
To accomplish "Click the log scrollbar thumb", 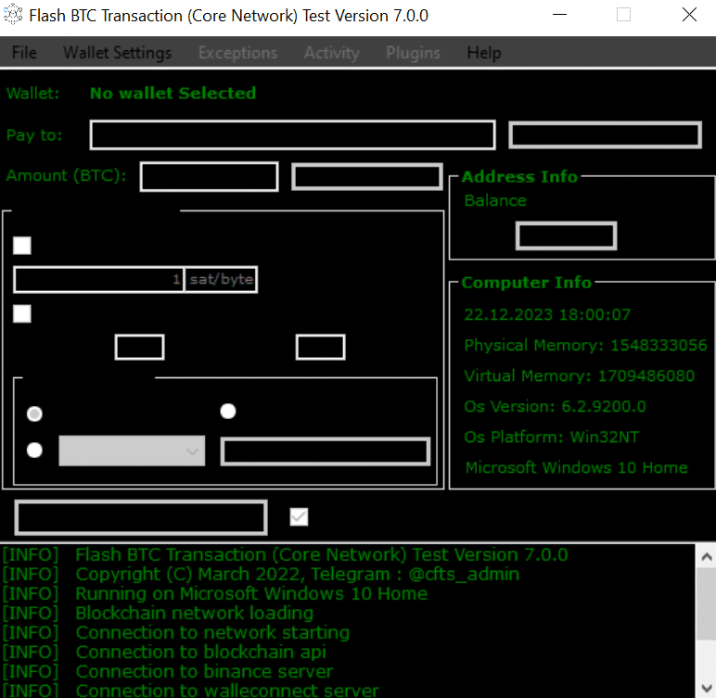I will [x=707, y=603].
